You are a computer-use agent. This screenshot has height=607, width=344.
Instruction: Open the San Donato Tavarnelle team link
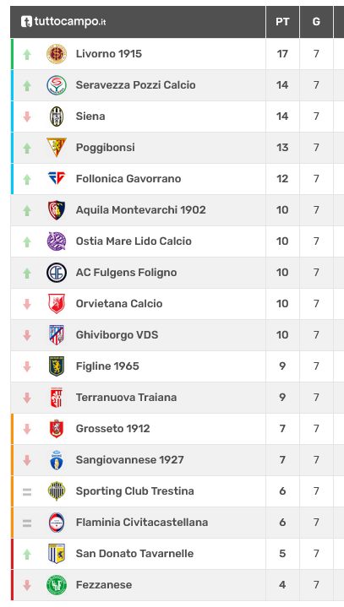coord(134,554)
